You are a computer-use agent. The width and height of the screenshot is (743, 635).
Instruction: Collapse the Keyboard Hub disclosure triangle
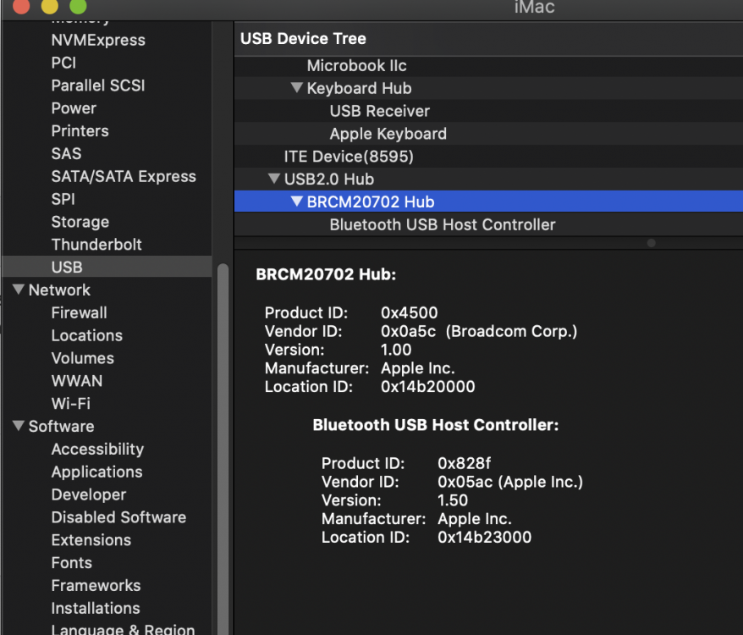click(x=297, y=87)
